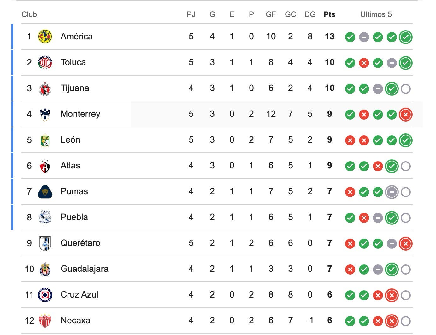Click the Club column header

click(29, 14)
